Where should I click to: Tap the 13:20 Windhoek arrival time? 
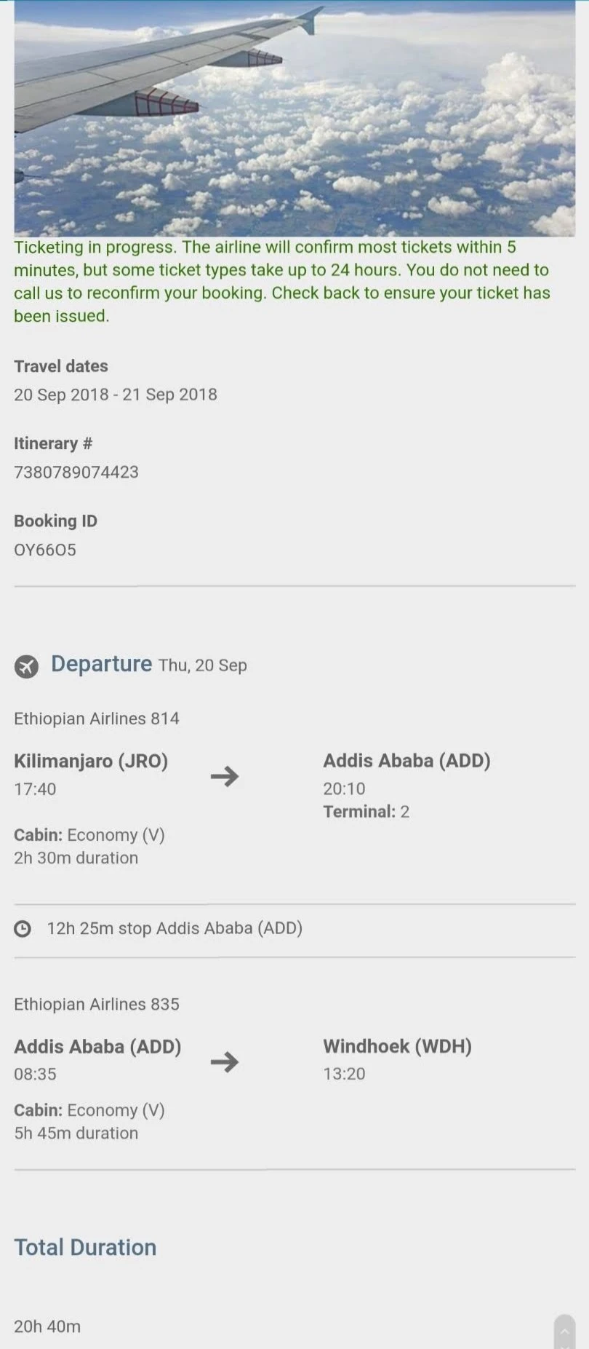pos(344,1074)
